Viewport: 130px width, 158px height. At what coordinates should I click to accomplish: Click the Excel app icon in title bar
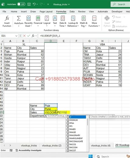tap(3, 4)
